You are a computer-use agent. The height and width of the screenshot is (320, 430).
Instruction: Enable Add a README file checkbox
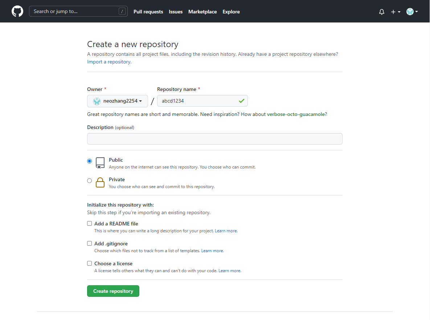(90, 224)
